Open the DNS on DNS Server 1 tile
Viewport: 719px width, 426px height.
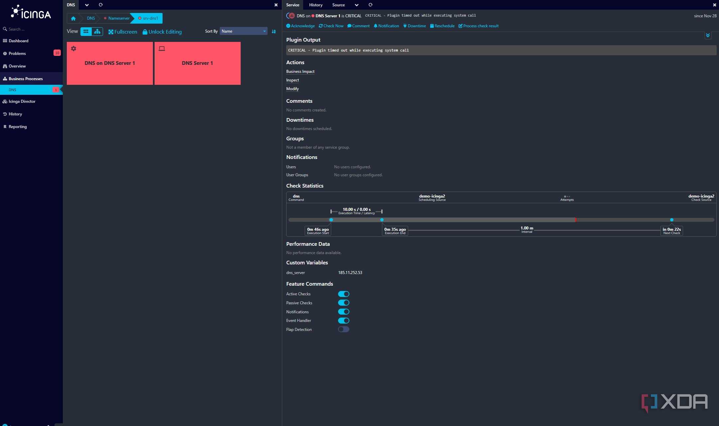point(110,63)
